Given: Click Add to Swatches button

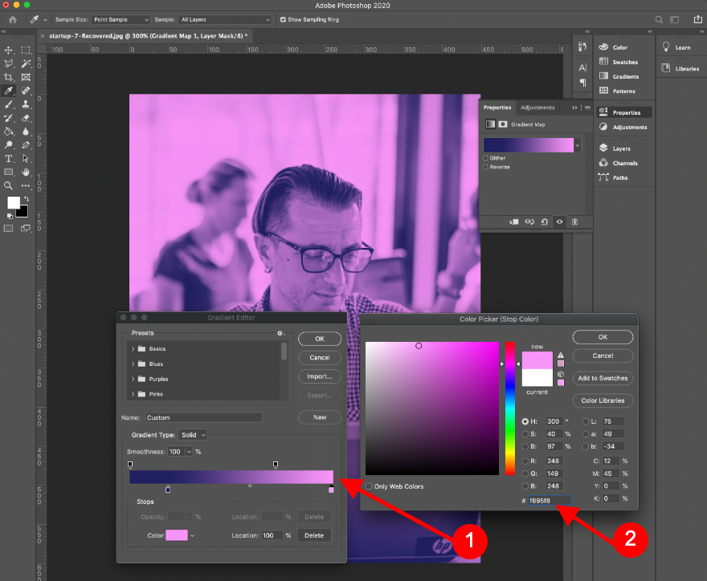Looking at the screenshot, I should [603, 378].
